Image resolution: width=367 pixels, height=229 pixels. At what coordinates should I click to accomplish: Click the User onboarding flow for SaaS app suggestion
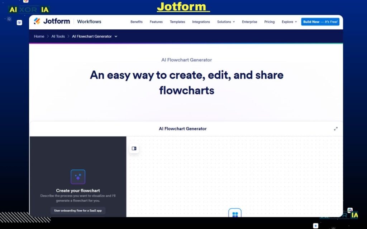[78, 211]
